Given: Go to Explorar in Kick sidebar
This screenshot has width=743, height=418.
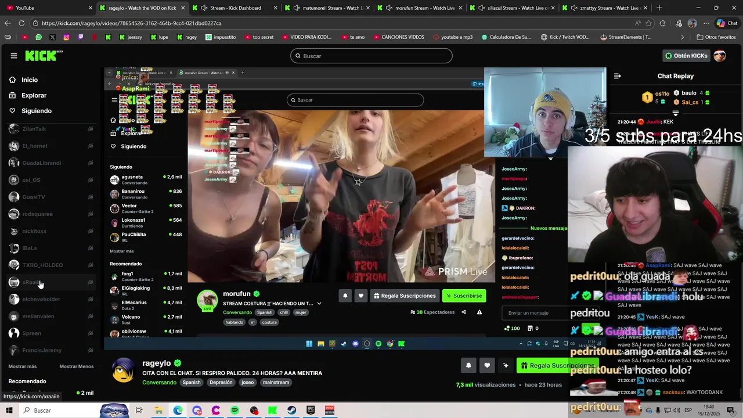Looking at the screenshot, I should tap(34, 95).
